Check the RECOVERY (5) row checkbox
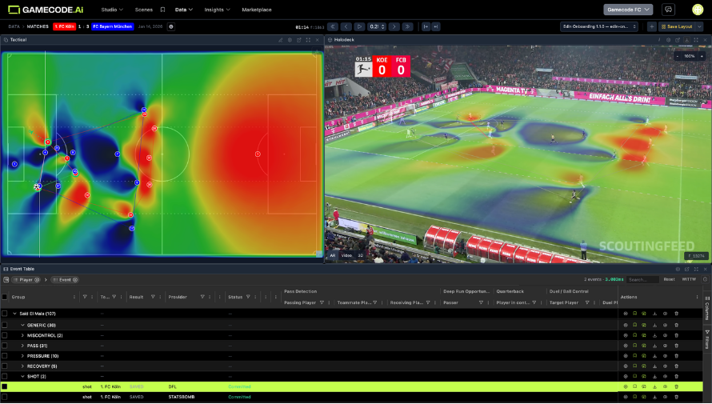This screenshot has width=712, height=404. 5,366
